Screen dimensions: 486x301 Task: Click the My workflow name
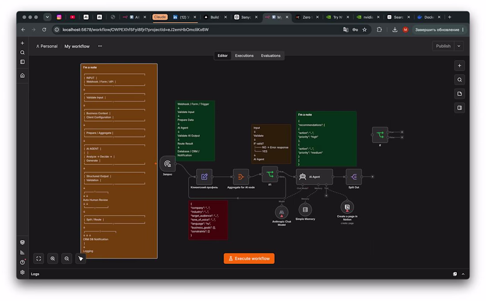tap(77, 46)
